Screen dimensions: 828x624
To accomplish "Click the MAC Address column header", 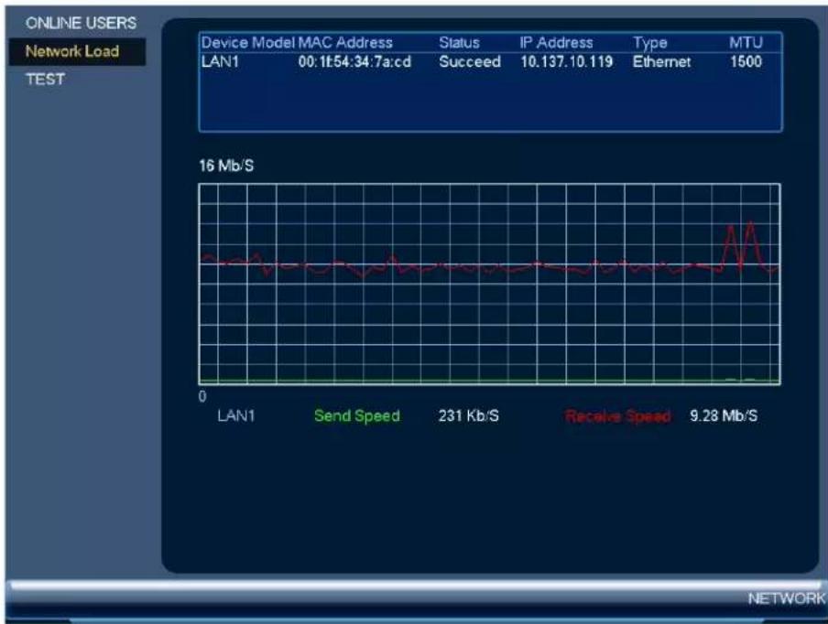I will coord(345,43).
